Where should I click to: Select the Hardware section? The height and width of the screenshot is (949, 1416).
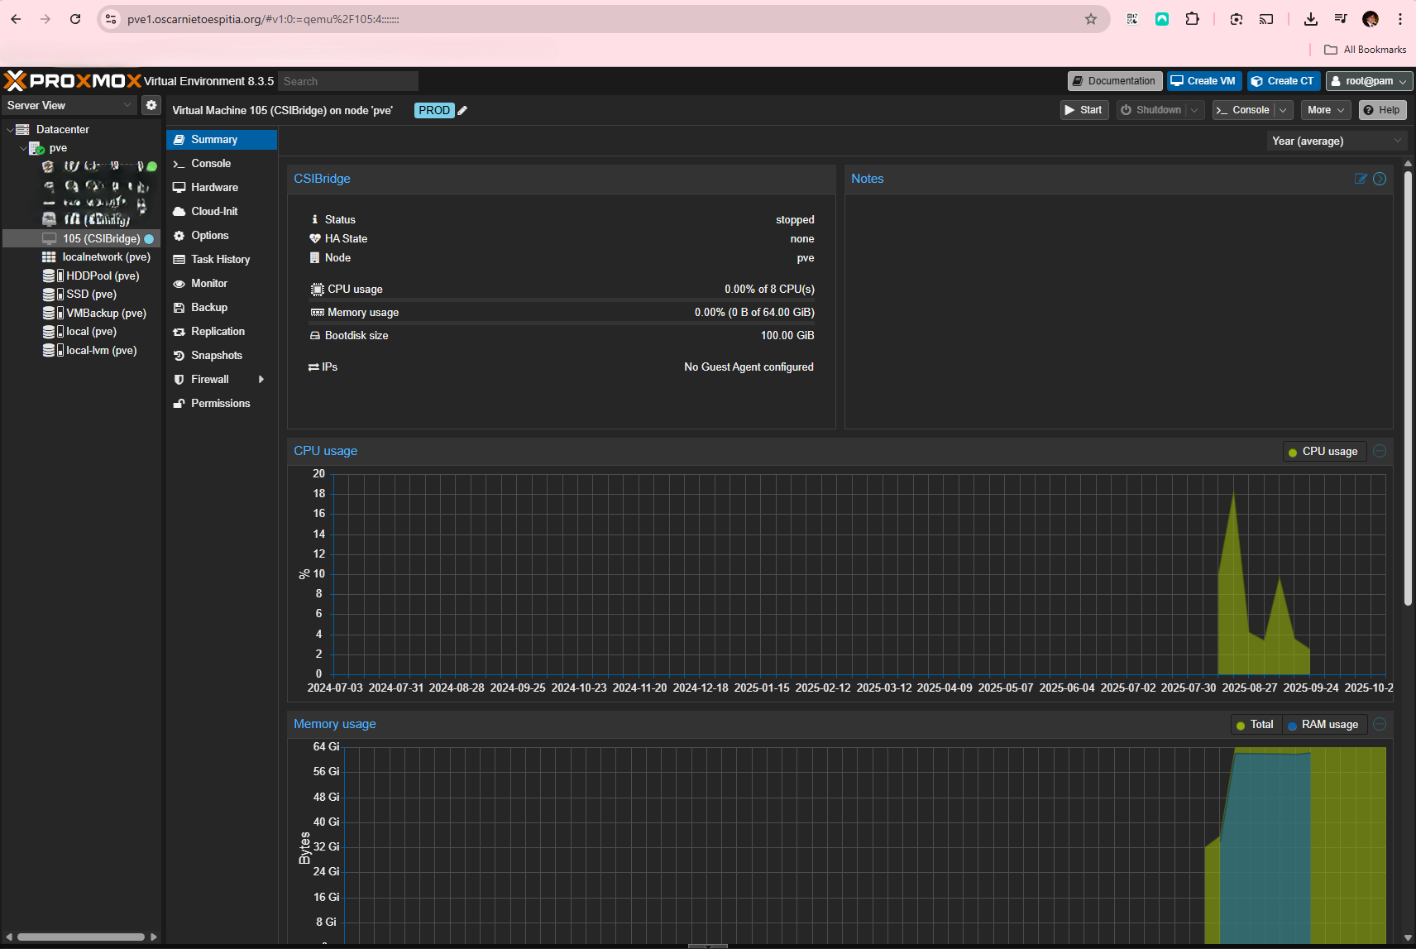point(213,187)
